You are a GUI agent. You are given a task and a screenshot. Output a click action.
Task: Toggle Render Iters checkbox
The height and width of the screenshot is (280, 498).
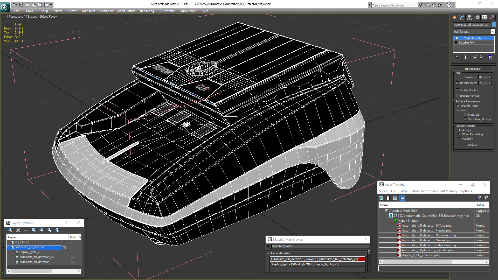[458, 83]
